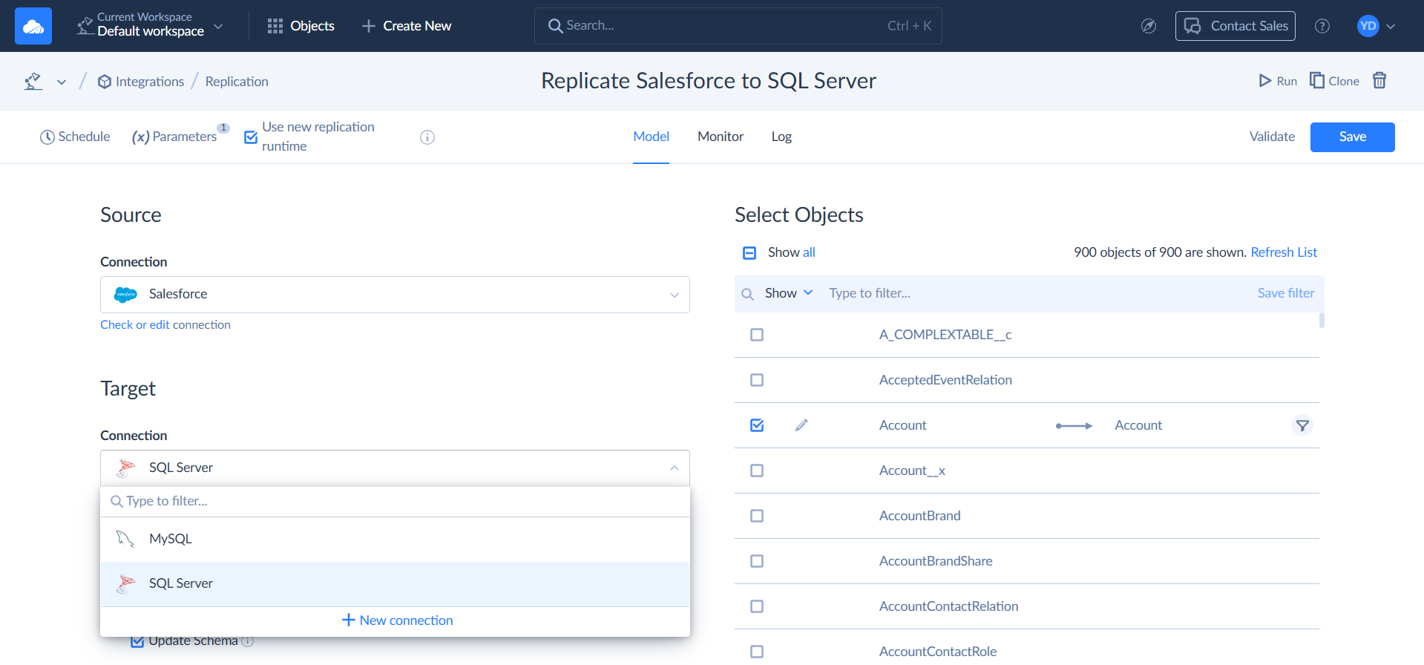The width and height of the screenshot is (1424, 665).
Task: Check the Account__x checkbox
Action: coord(757,471)
